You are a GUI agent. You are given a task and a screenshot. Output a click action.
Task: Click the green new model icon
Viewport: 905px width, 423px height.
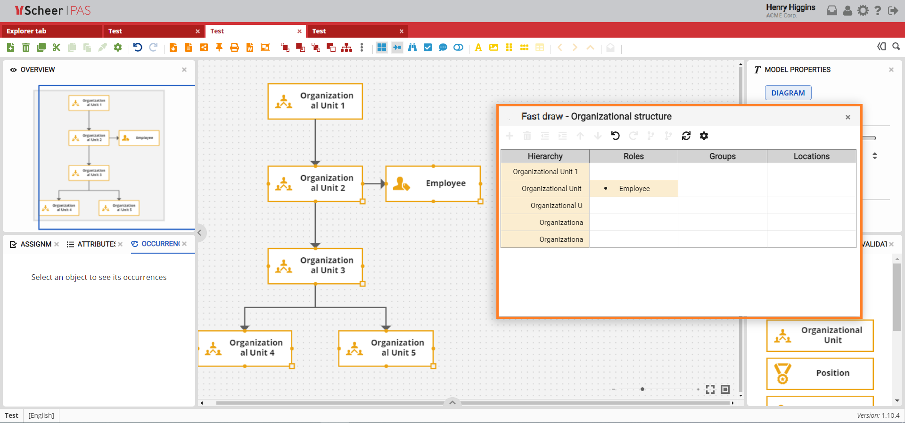coord(10,48)
